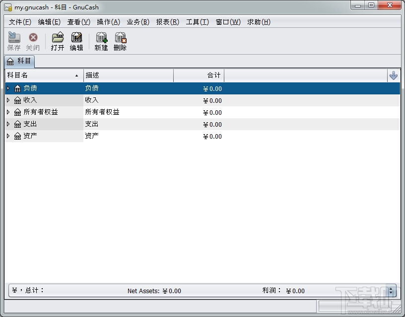Viewport: 405px width, 317px height.
Task: Expand the 负债 account tree
Action: pos(7,88)
